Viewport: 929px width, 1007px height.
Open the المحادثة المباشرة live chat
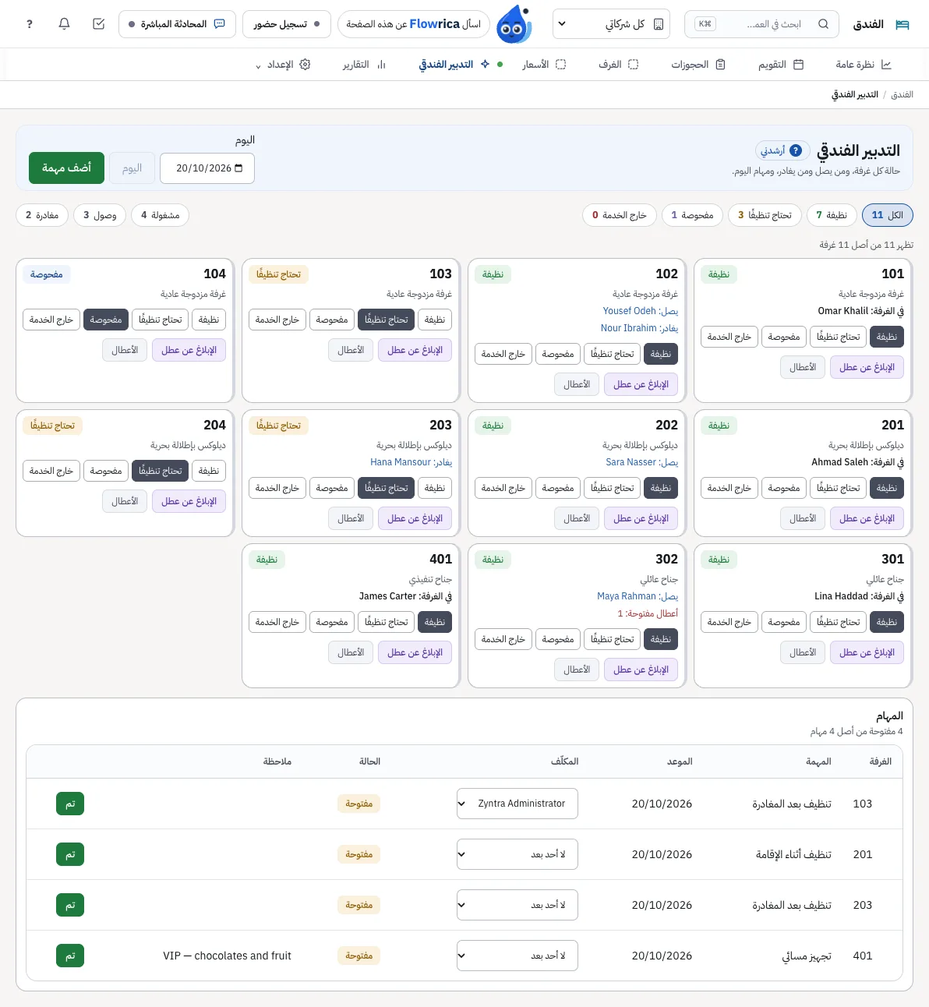click(x=177, y=24)
